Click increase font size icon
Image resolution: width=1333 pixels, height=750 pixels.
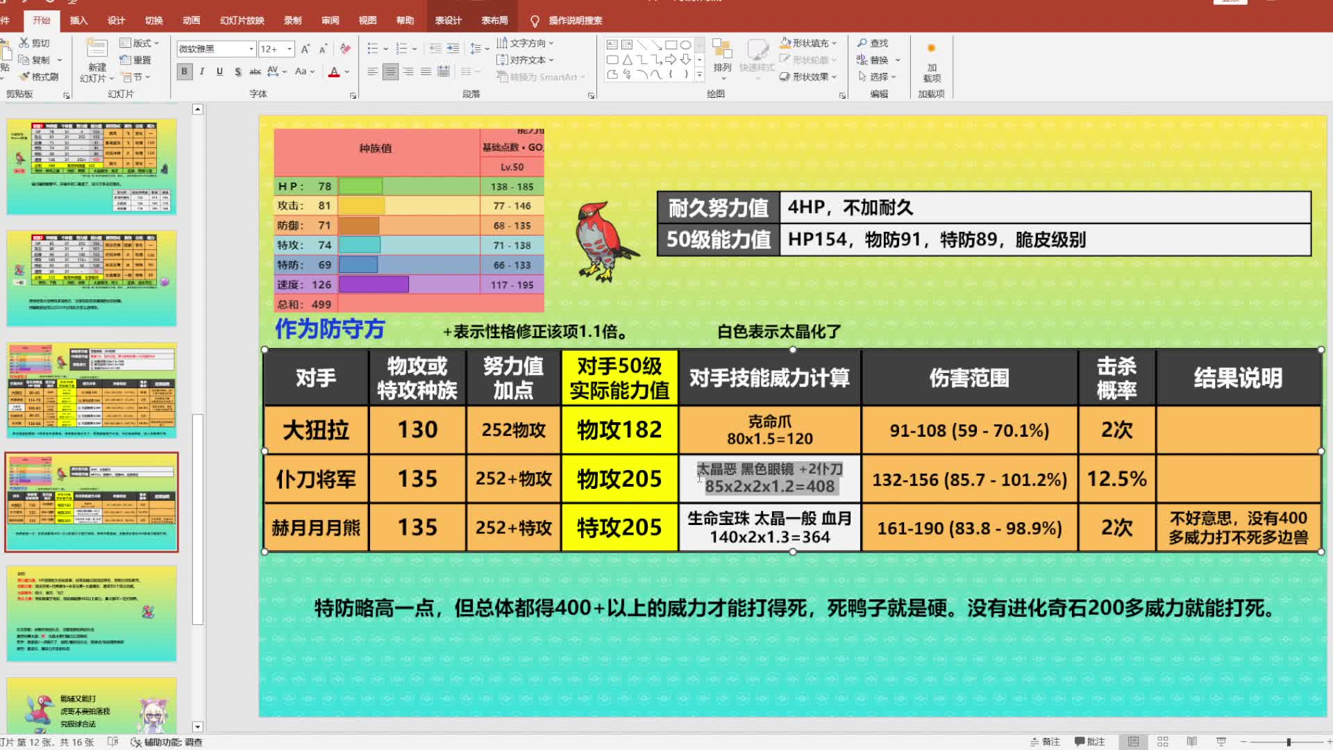click(x=305, y=49)
